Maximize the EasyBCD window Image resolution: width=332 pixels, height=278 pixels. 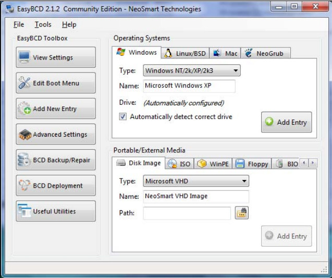294,7
